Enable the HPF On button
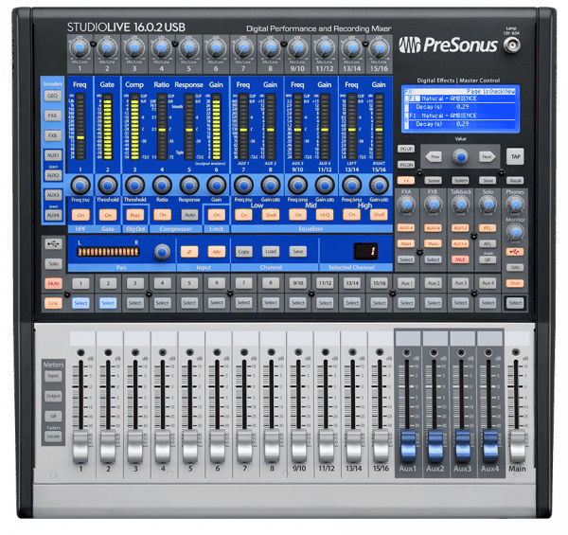The width and height of the screenshot is (568, 535). tap(81, 215)
